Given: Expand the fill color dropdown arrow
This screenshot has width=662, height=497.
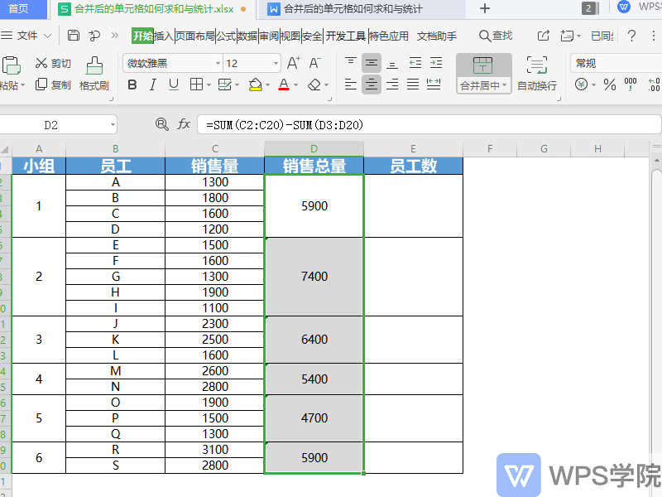Looking at the screenshot, I should [x=267, y=85].
